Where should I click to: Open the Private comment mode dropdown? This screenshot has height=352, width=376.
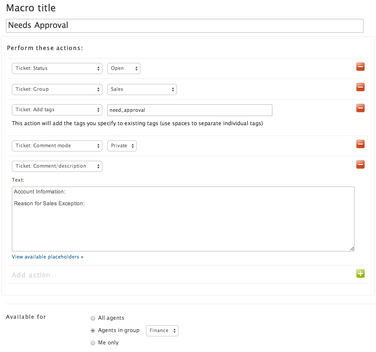[x=122, y=146]
